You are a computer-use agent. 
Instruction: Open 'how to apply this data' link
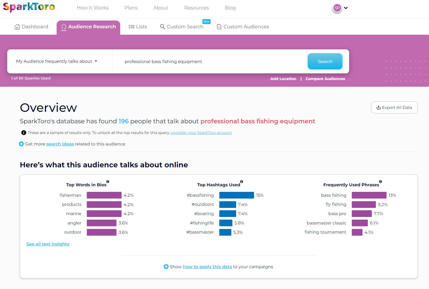click(x=207, y=267)
